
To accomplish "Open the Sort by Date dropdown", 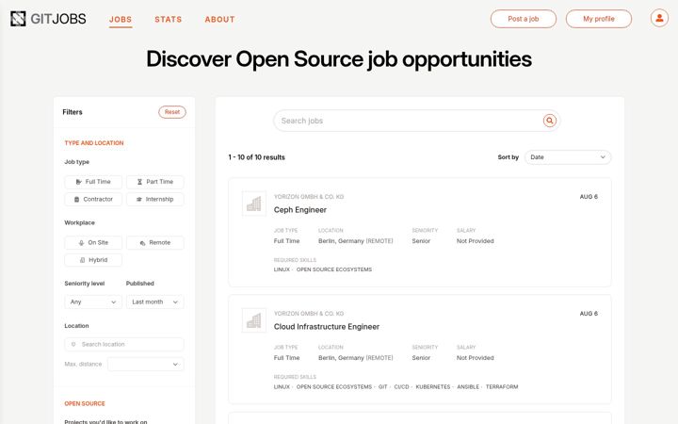I will 567,157.
